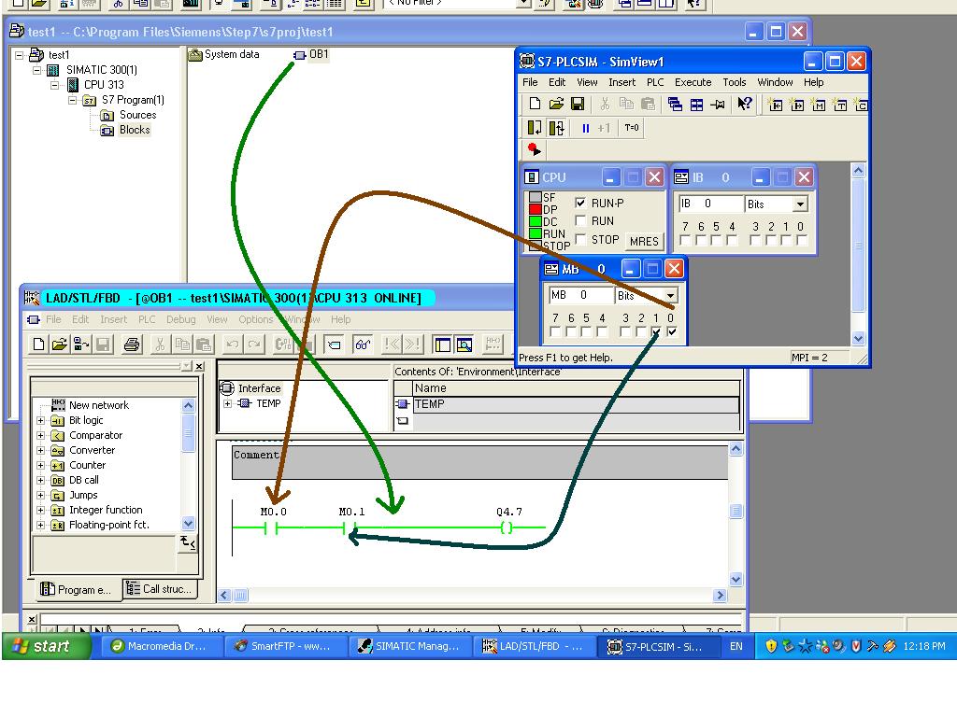Viewport: 957px width, 717px height.
Task: Select OB1 block in SIMATIC Manager
Action: (x=311, y=54)
